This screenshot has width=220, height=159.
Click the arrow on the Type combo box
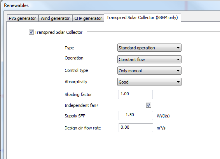(x=178, y=48)
